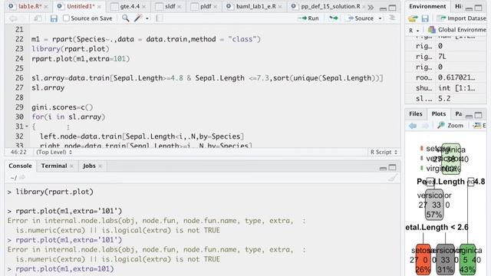Click the 0.617021 value in Environment
The image size is (491, 276).
(x=456, y=77)
